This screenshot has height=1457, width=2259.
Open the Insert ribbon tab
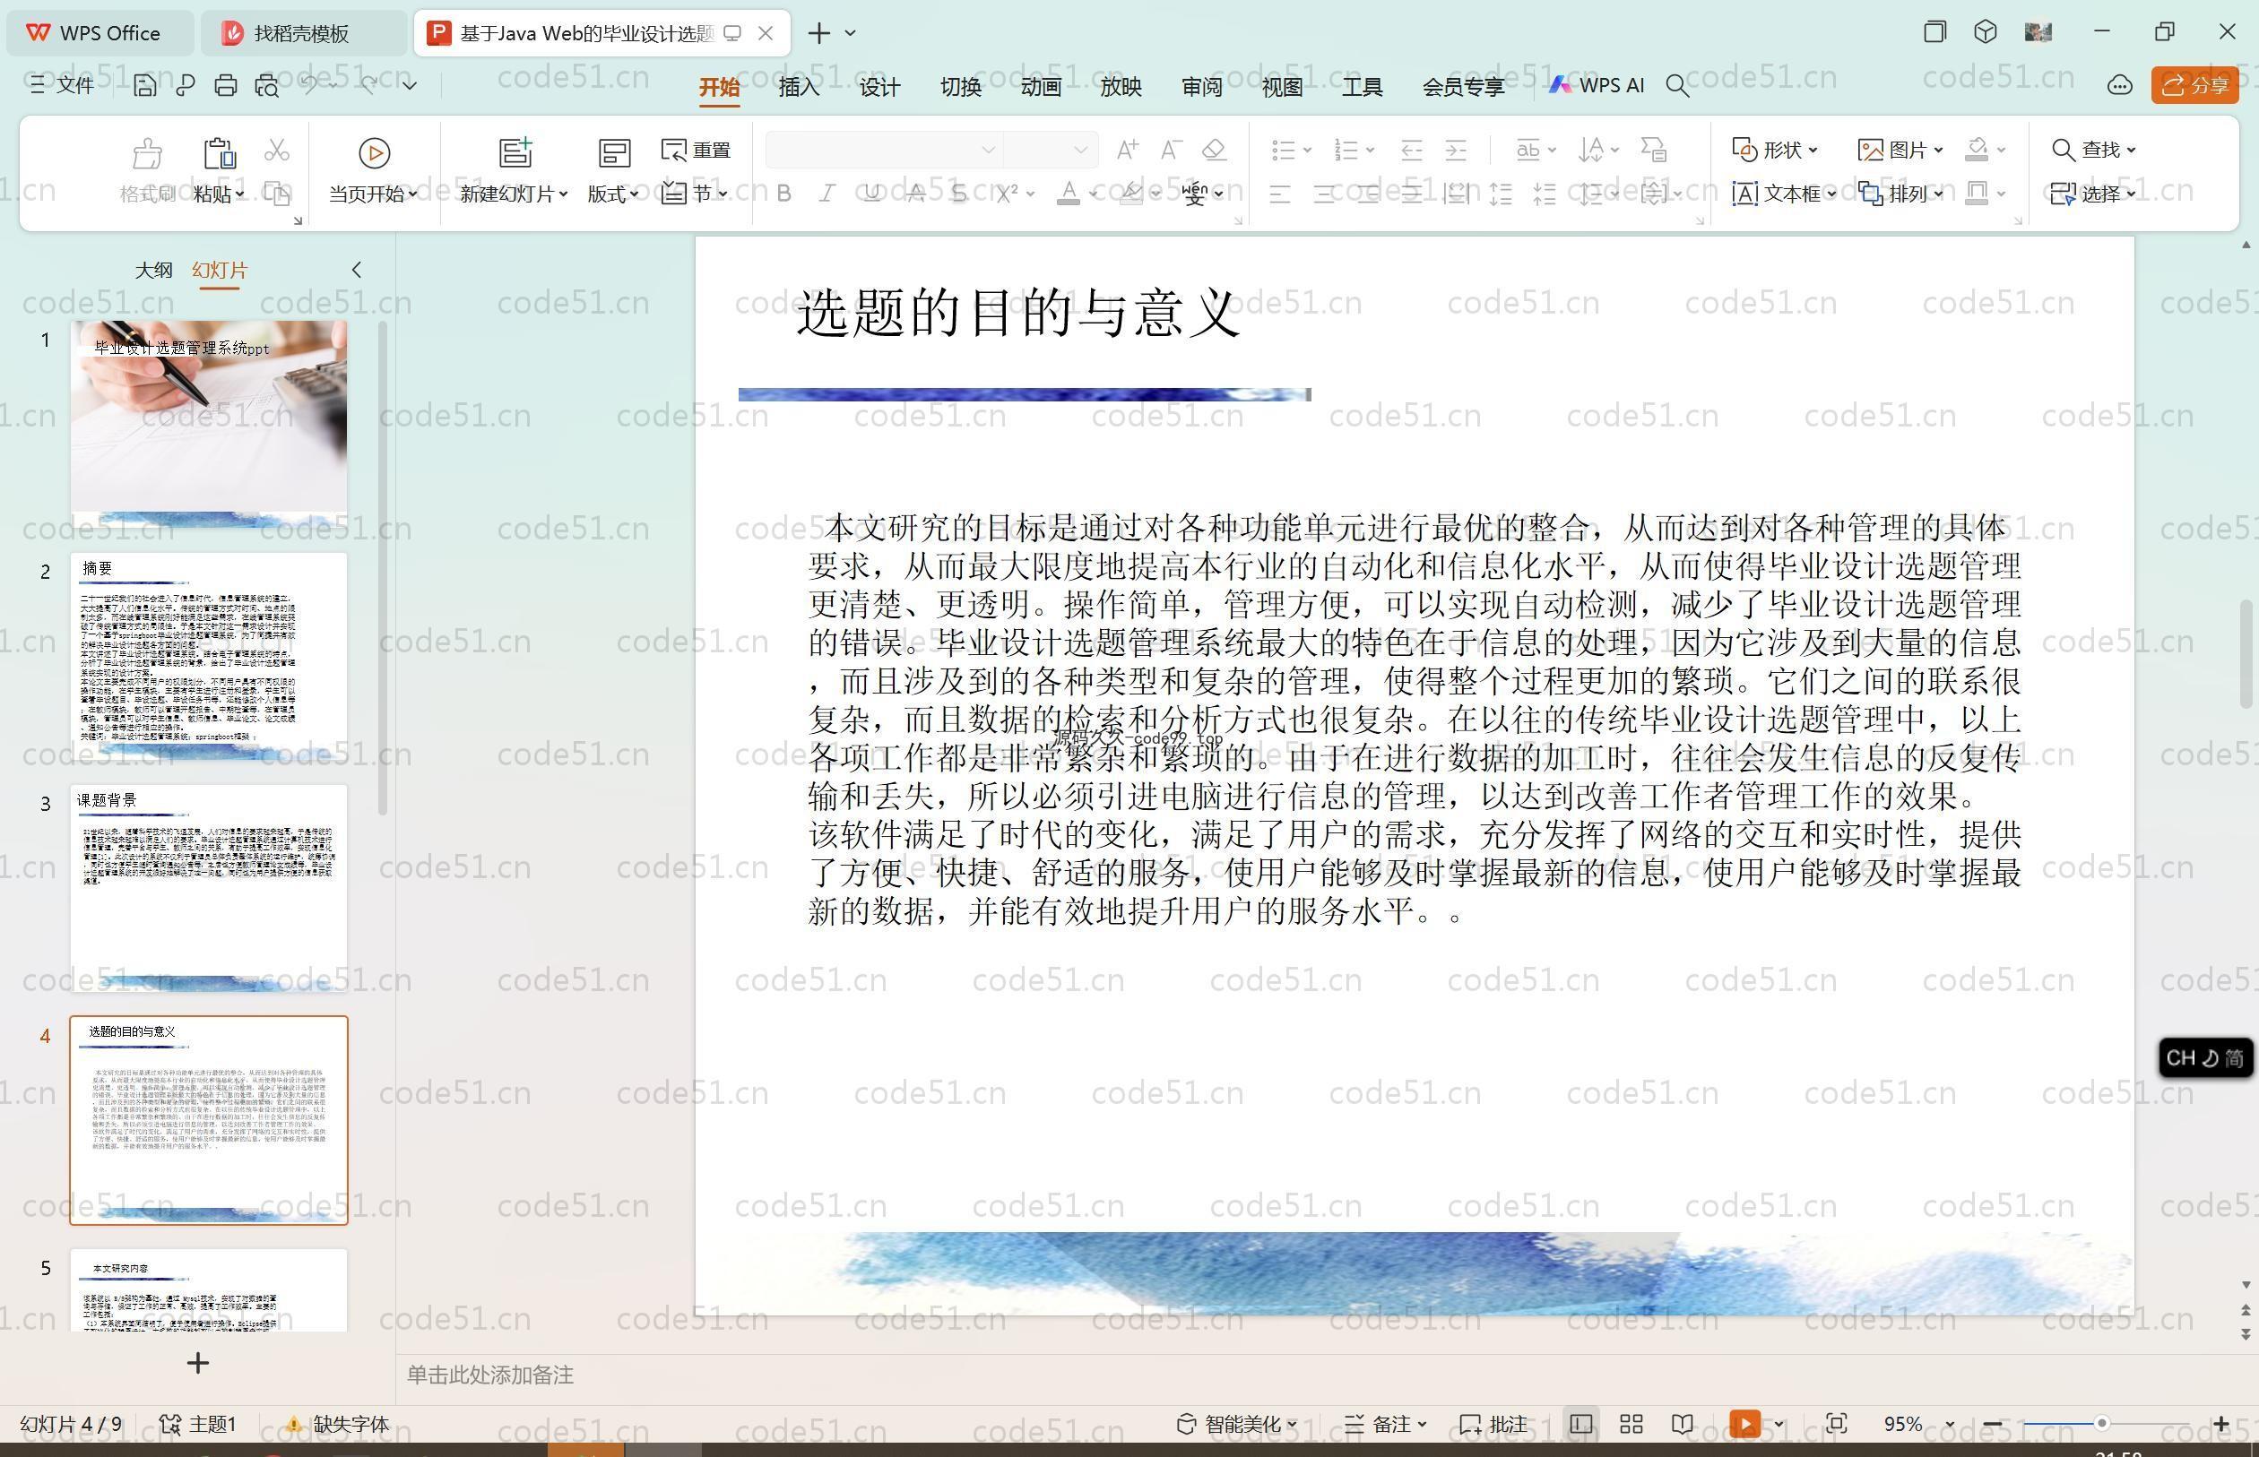coord(799,87)
